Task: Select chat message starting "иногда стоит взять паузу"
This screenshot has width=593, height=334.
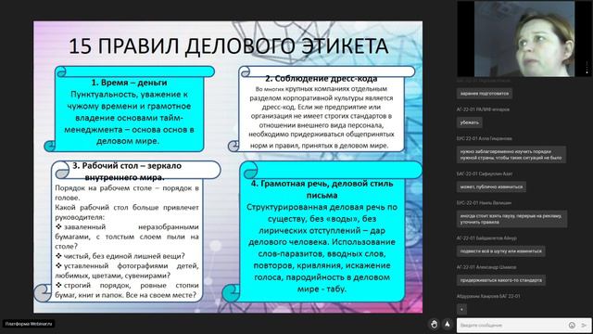Action: 511,219
